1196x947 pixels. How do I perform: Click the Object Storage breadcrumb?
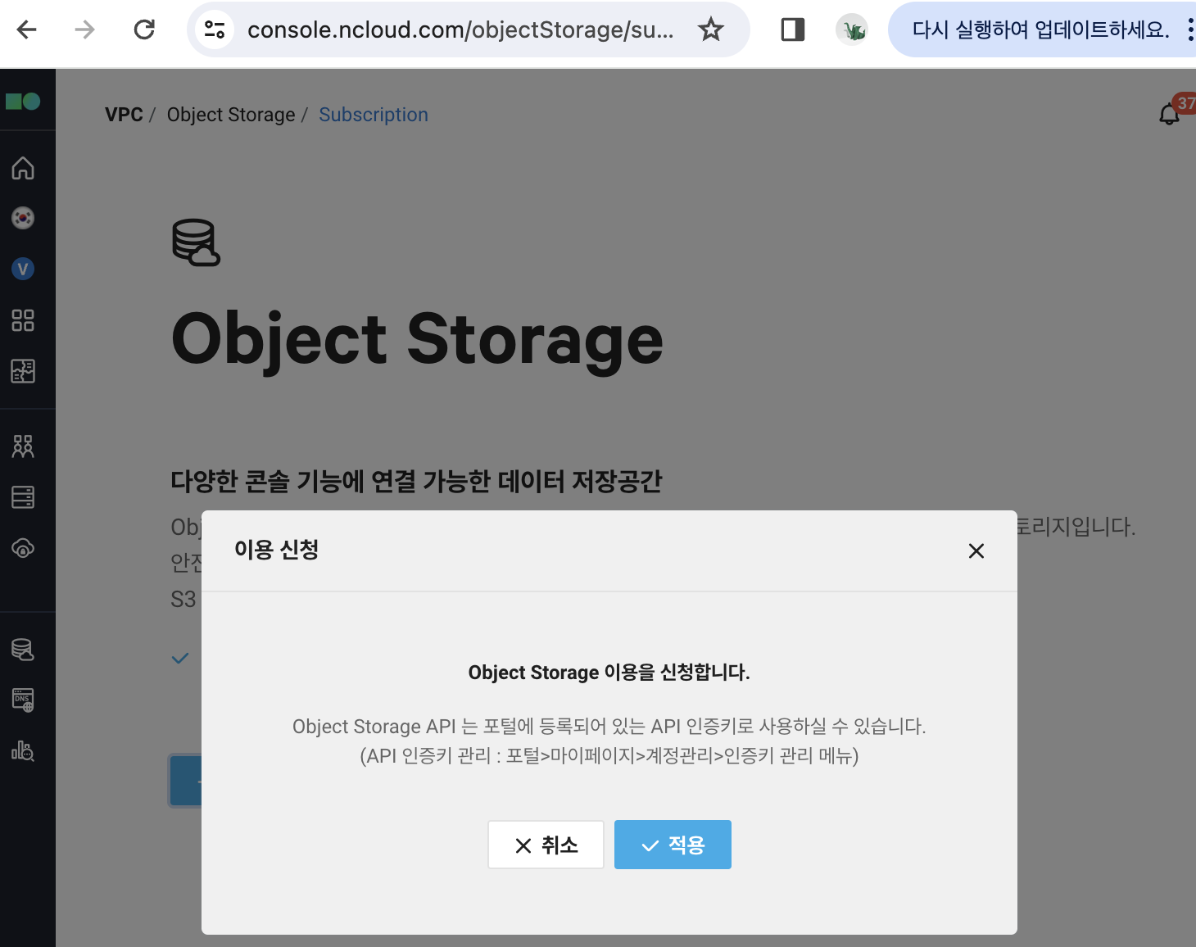231,115
